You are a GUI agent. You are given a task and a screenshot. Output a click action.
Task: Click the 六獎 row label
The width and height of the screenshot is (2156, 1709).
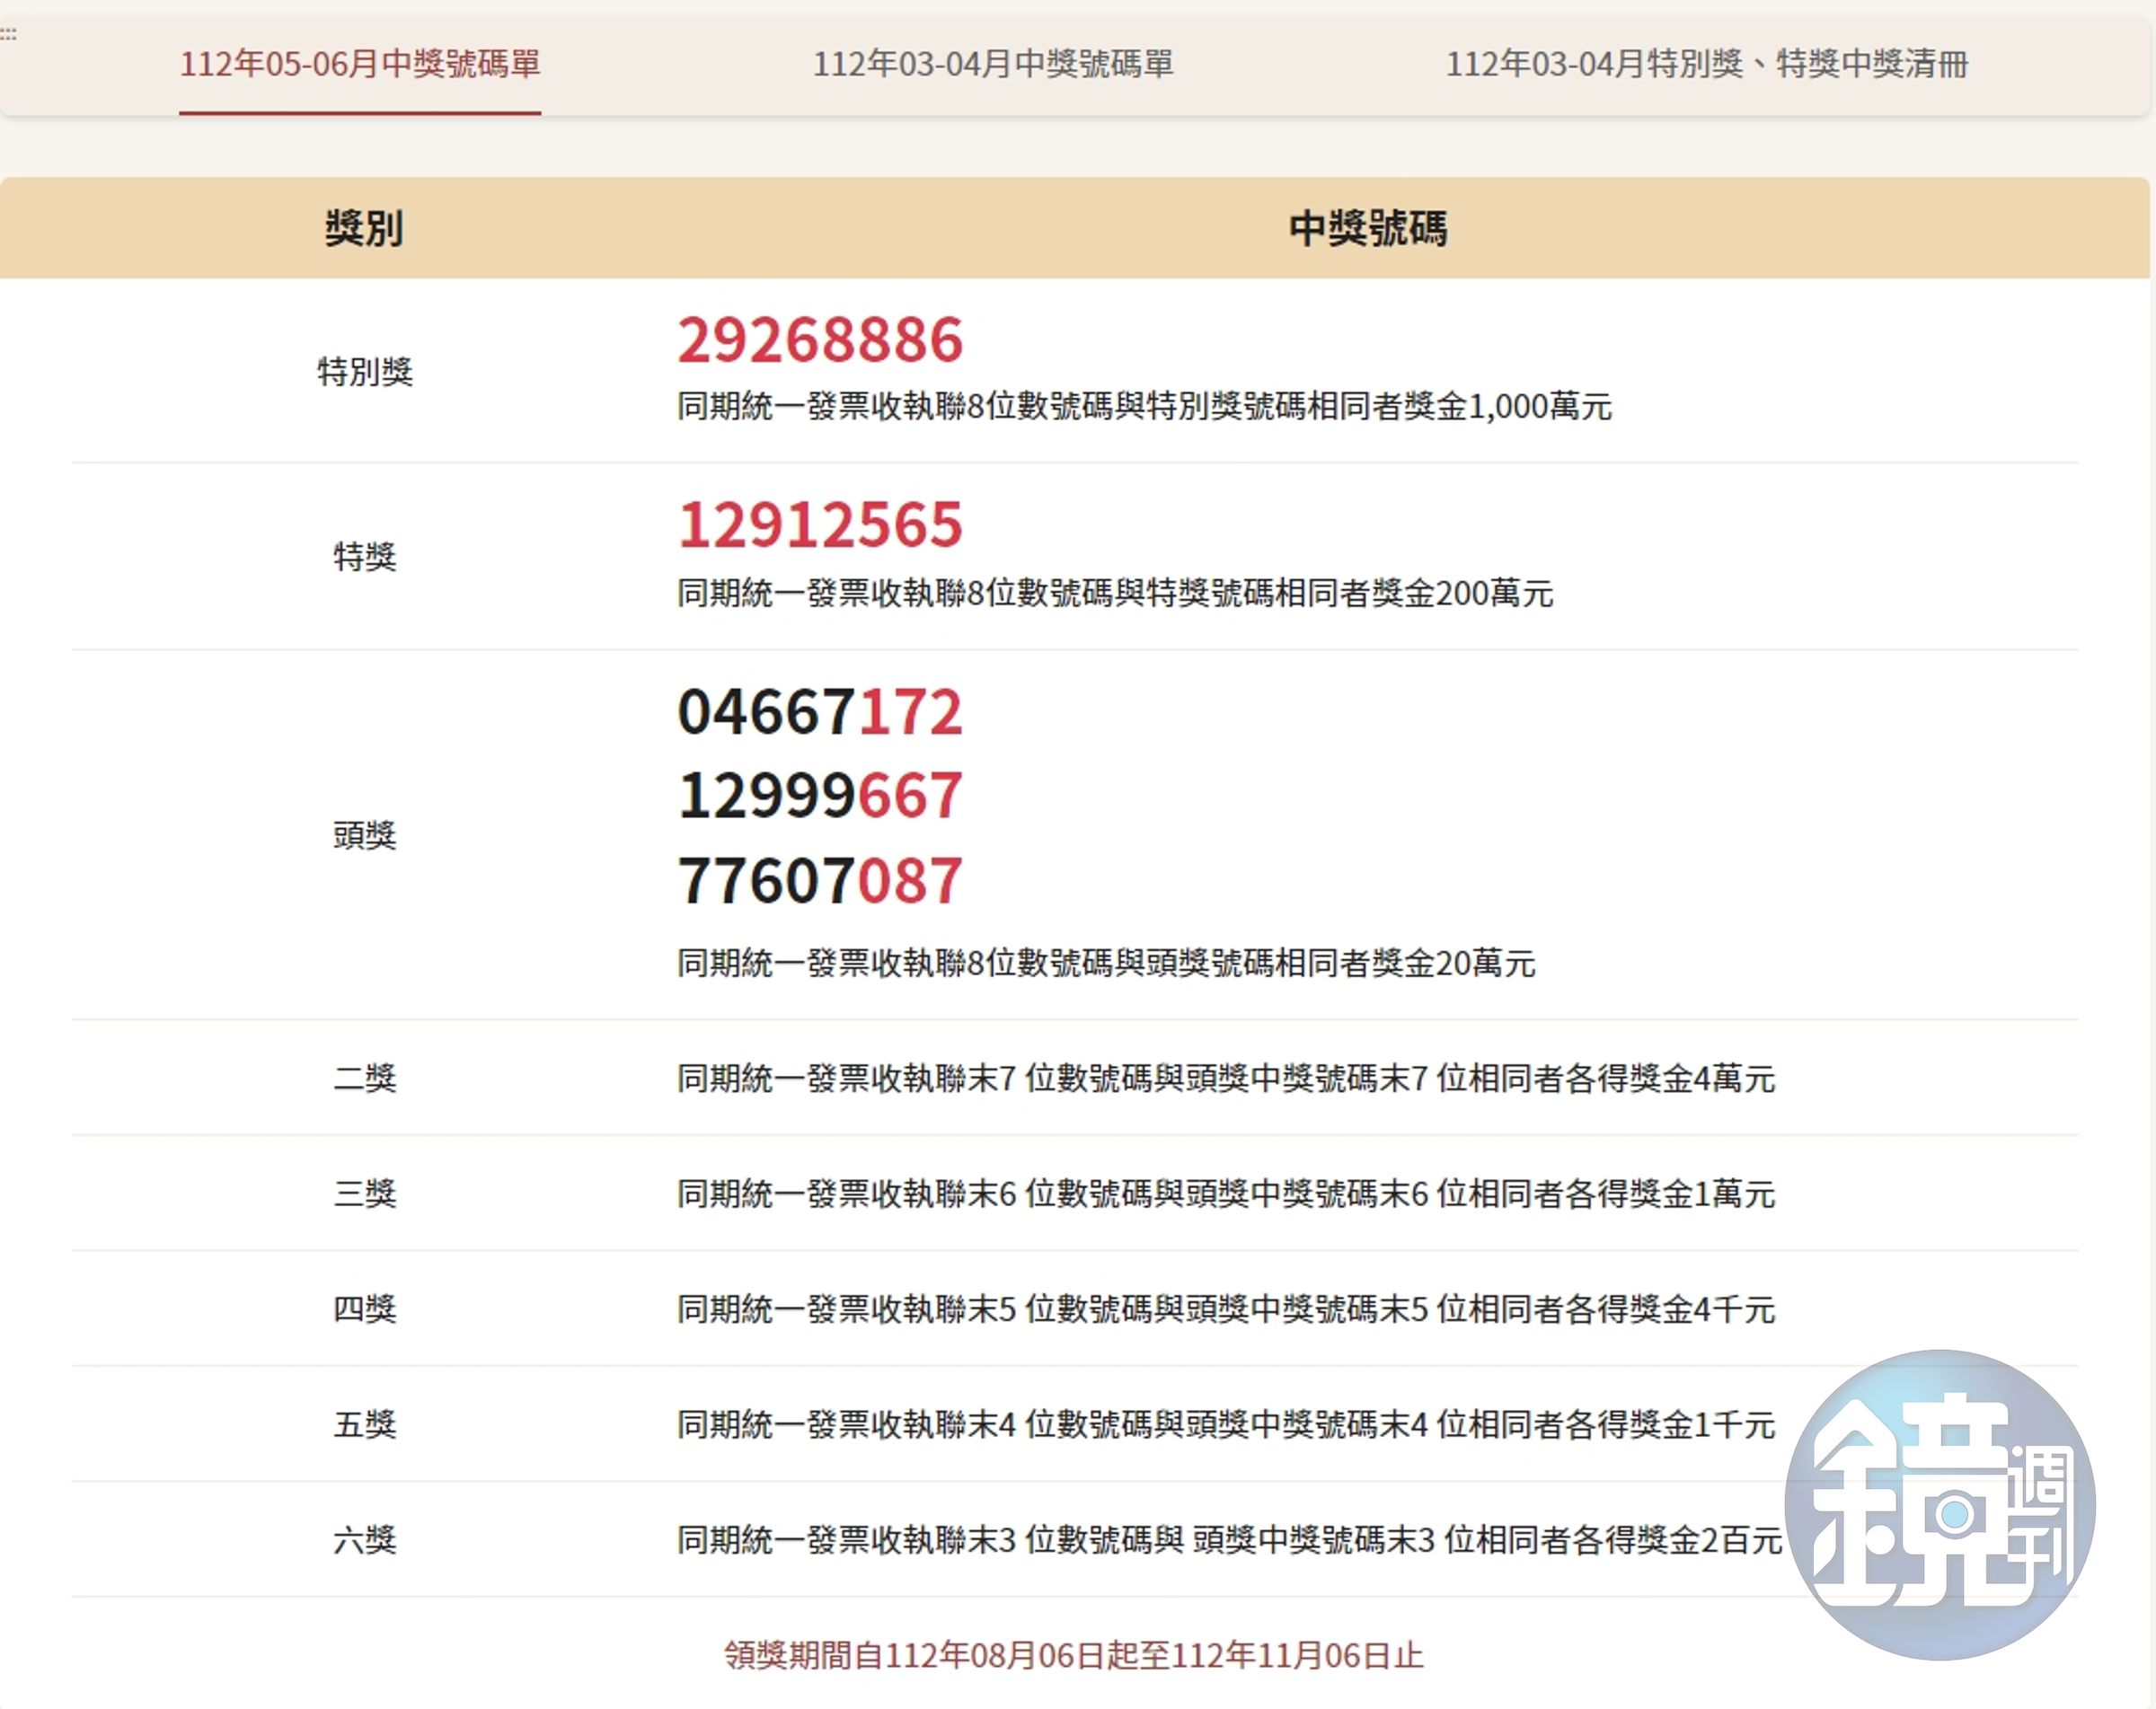coord(365,1540)
